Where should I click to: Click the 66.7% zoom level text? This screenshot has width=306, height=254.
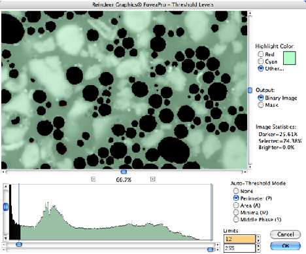(124, 180)
